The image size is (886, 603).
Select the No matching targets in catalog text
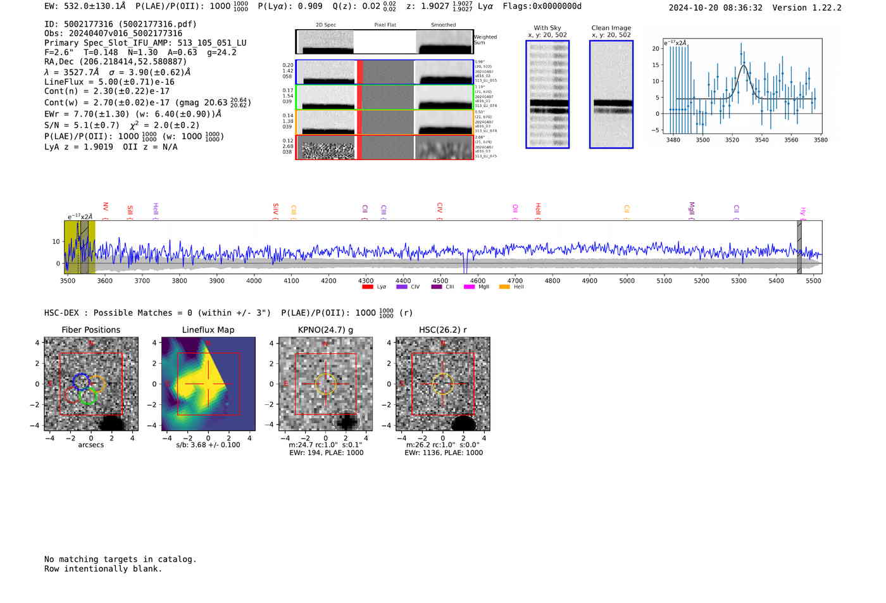coord(120,559)
